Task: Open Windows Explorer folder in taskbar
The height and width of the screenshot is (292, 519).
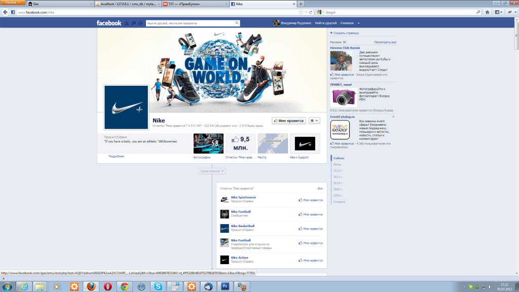Action: point(40,287)
